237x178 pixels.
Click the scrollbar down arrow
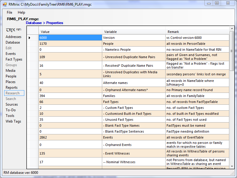pyautogui.click(x=232, y=166)
